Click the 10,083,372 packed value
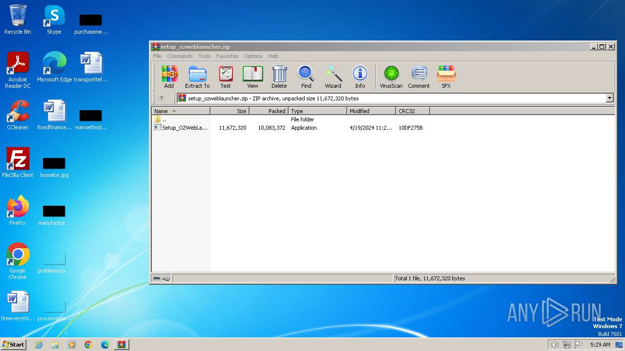625x351 pixels. pyautogui.click(x=271, y=128)
